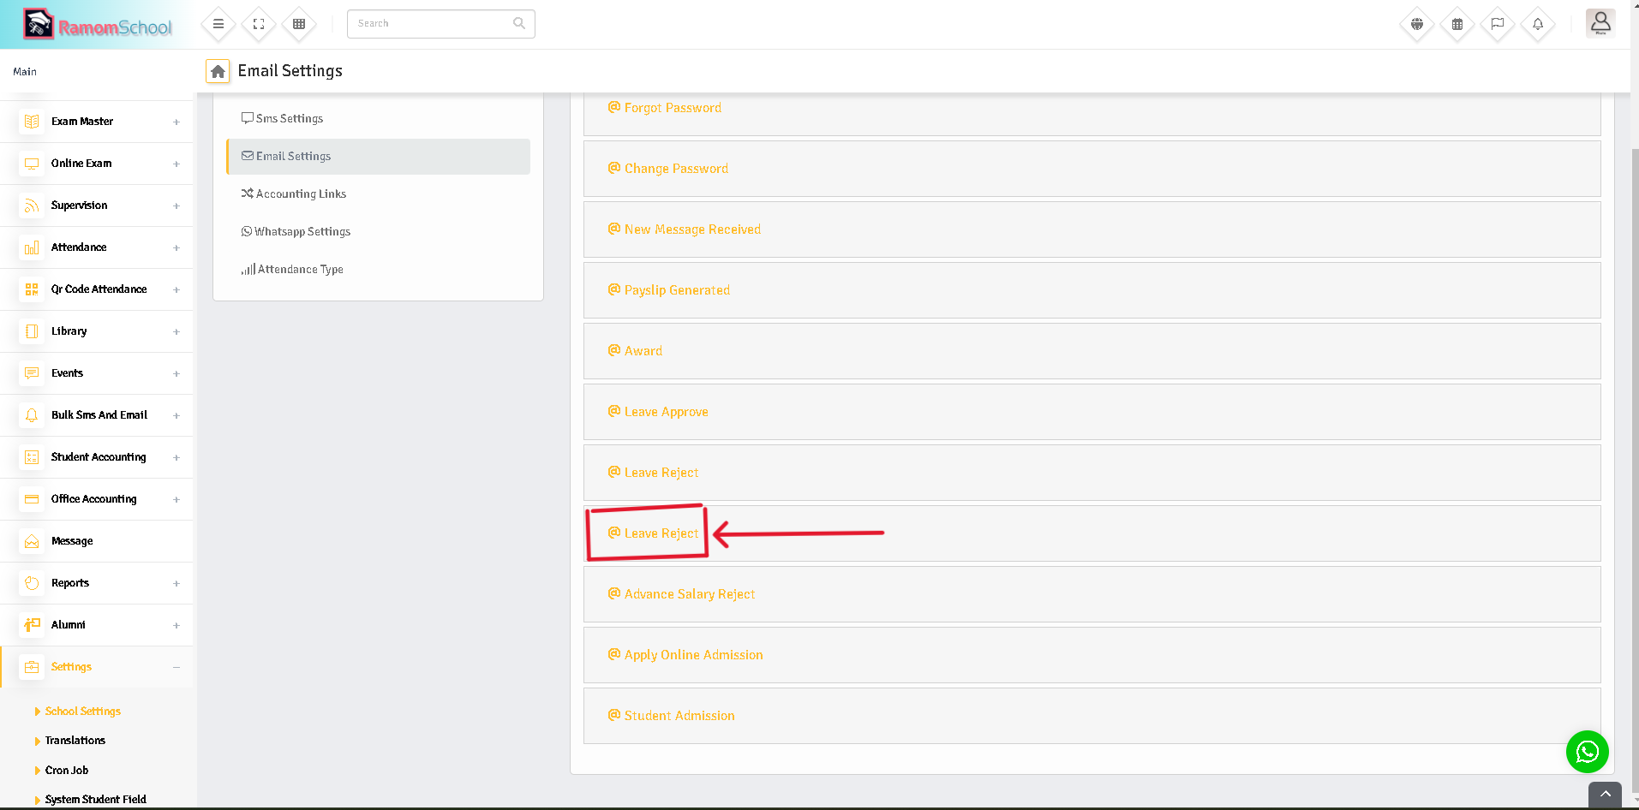Click into the Search input field
The height and width of the screenshot is (810, 1639).
pyautogui.click(x=433, y=24)
